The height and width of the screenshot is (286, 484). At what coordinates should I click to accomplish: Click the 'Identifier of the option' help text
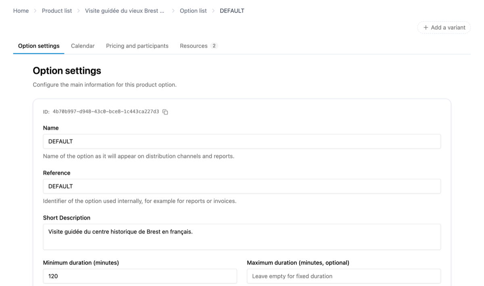point(140,201)
